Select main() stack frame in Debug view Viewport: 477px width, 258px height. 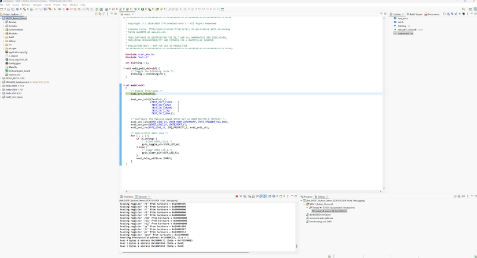coord(329,211)
